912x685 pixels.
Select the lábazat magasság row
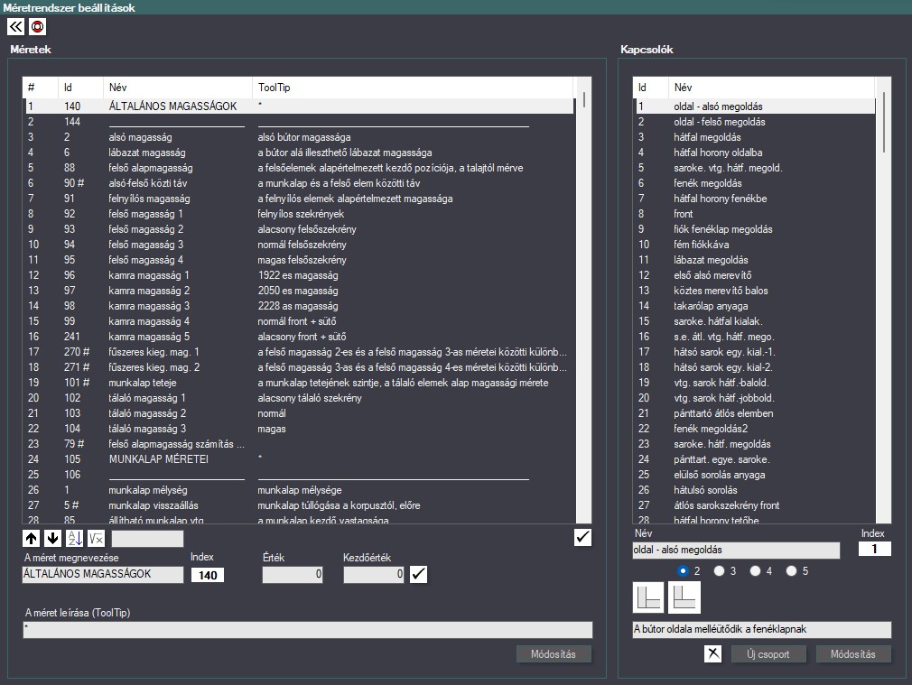click(x=298, y=153)
